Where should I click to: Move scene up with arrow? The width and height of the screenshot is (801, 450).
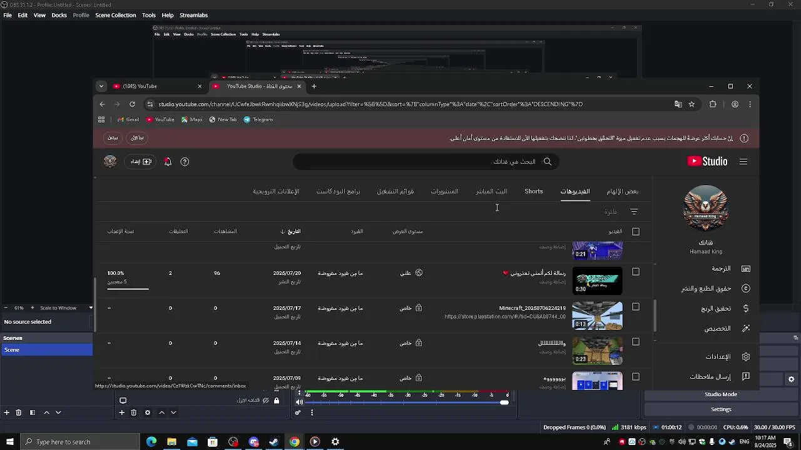pyautogui.click(x=46, y=412)
